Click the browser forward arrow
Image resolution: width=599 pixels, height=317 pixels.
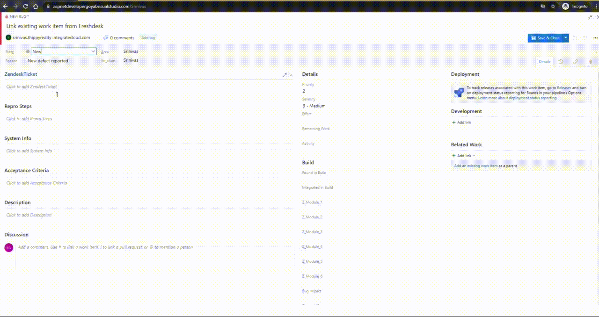click(x=15, y=7)
